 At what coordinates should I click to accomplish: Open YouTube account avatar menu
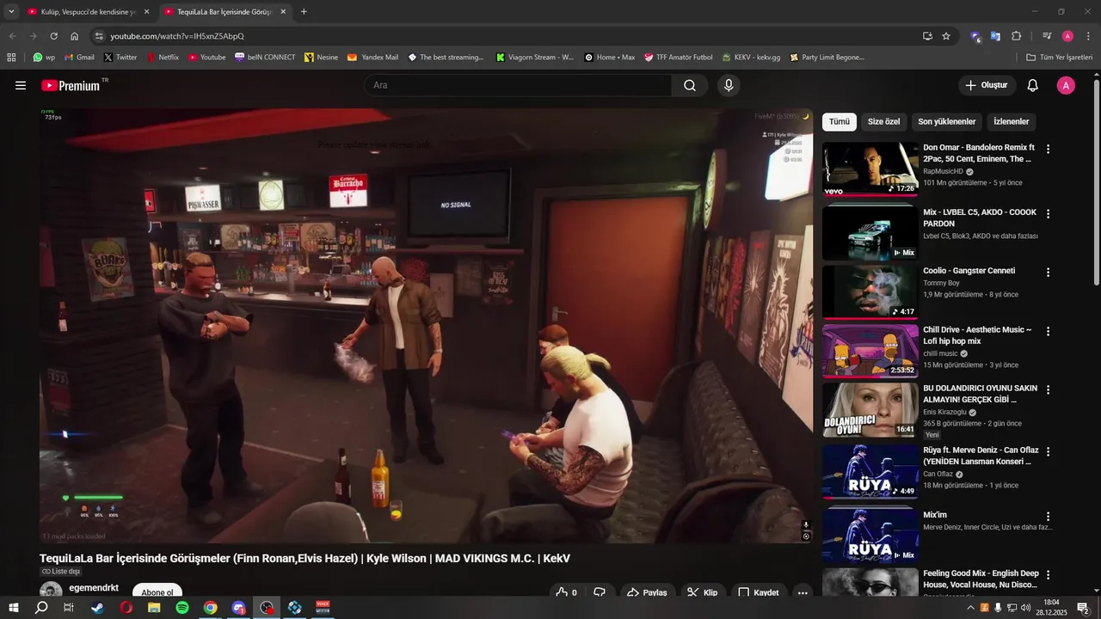click(1066, 85)
